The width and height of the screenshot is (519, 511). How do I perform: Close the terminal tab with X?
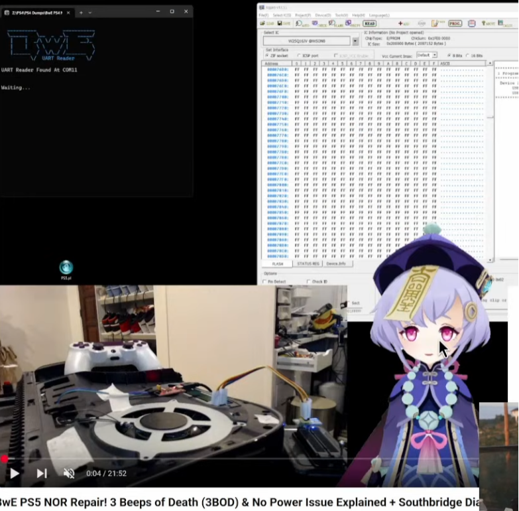tap(68, 13)
